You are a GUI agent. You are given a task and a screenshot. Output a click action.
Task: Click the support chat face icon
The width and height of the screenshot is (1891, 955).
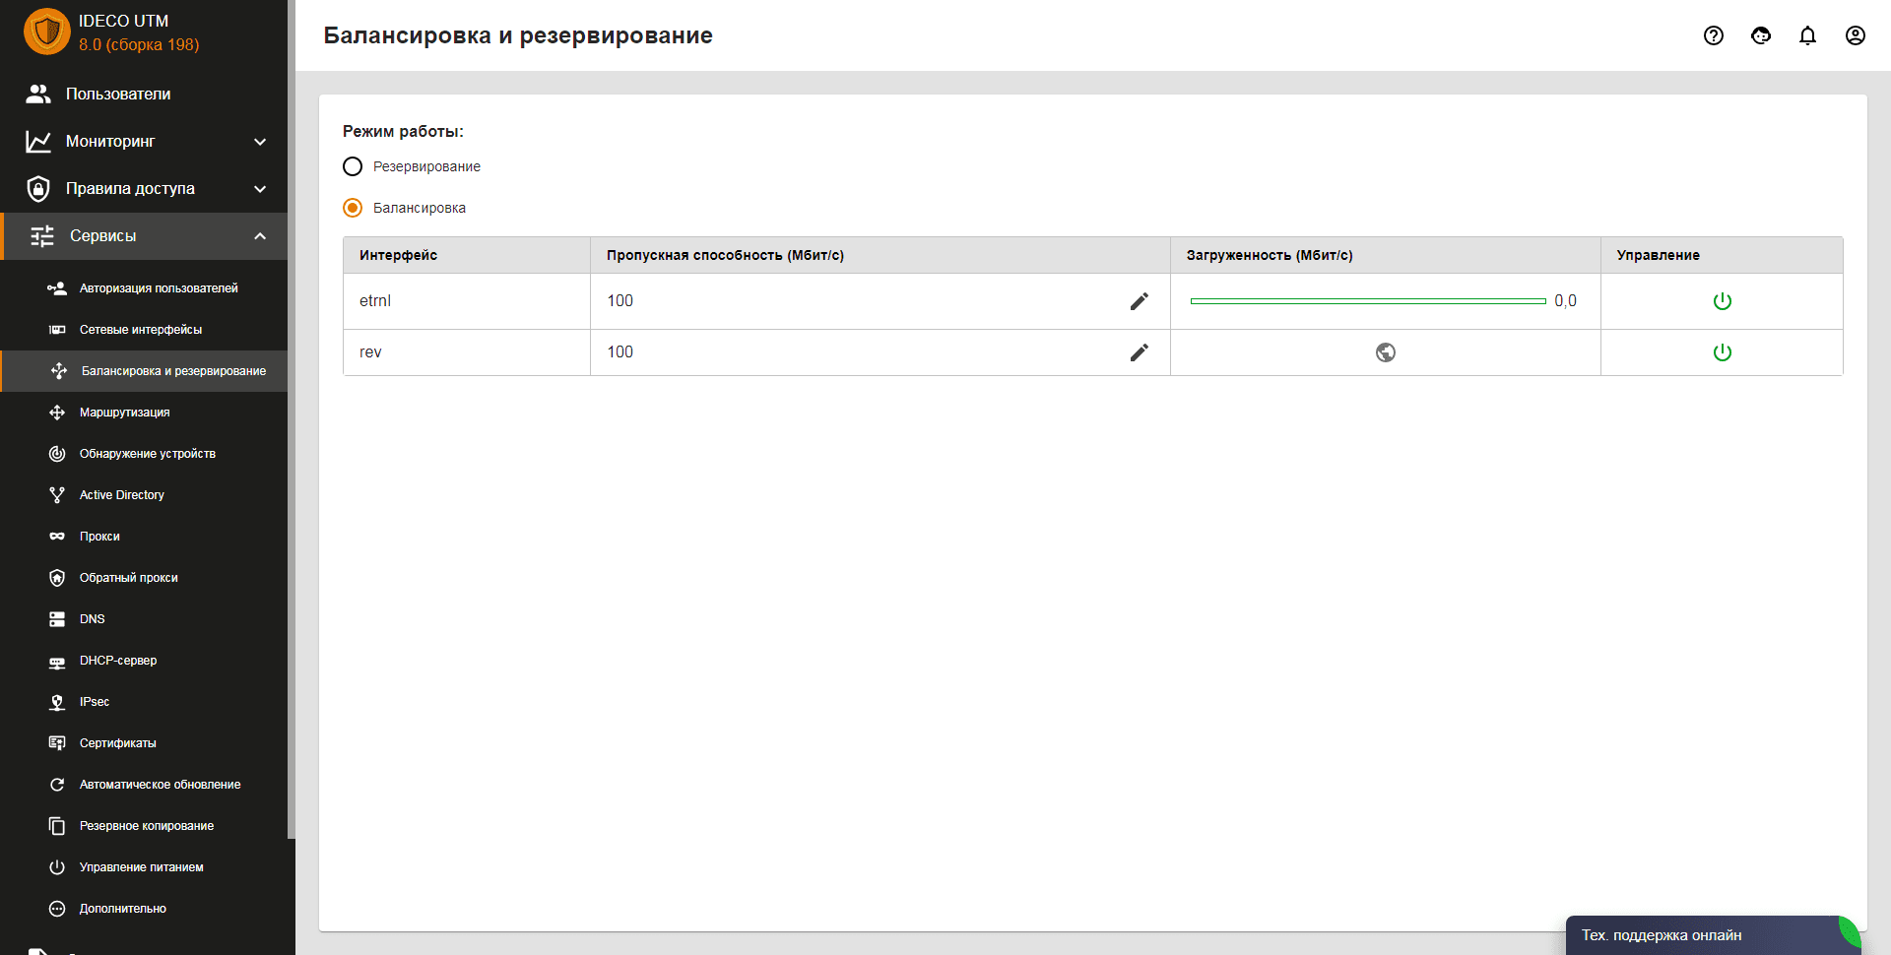(x=1761, y=35)
